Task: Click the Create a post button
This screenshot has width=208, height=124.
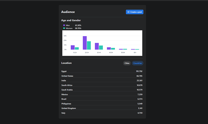Action: [x=134, y=12]
